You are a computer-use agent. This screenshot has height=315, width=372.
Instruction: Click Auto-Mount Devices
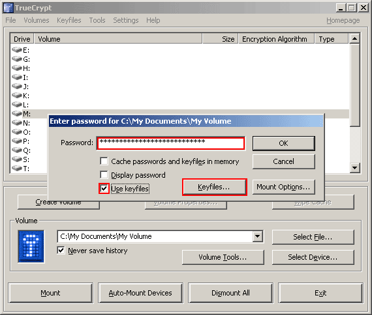(140, 293)
